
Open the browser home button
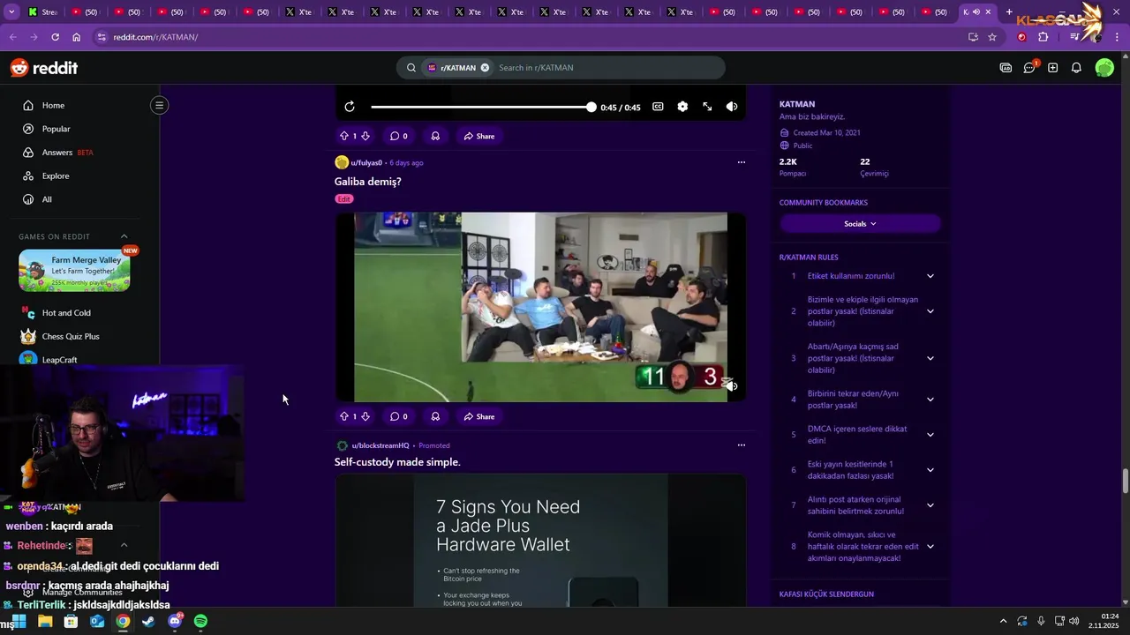pyautogui.click(x=76, y=37)
